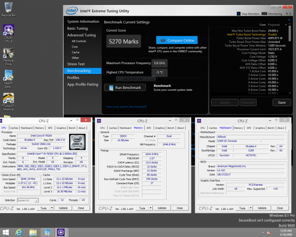The width and height of the screenshot is (296, 237).
Task: Open Tools dropdown arrow in CPU-Z Mainboard window
Action: 251,208
